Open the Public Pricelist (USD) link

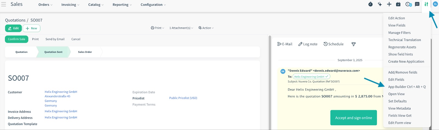tap(183, 98)
